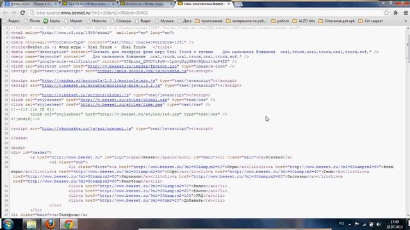Open the Маркет bookmark

(73, 21)
